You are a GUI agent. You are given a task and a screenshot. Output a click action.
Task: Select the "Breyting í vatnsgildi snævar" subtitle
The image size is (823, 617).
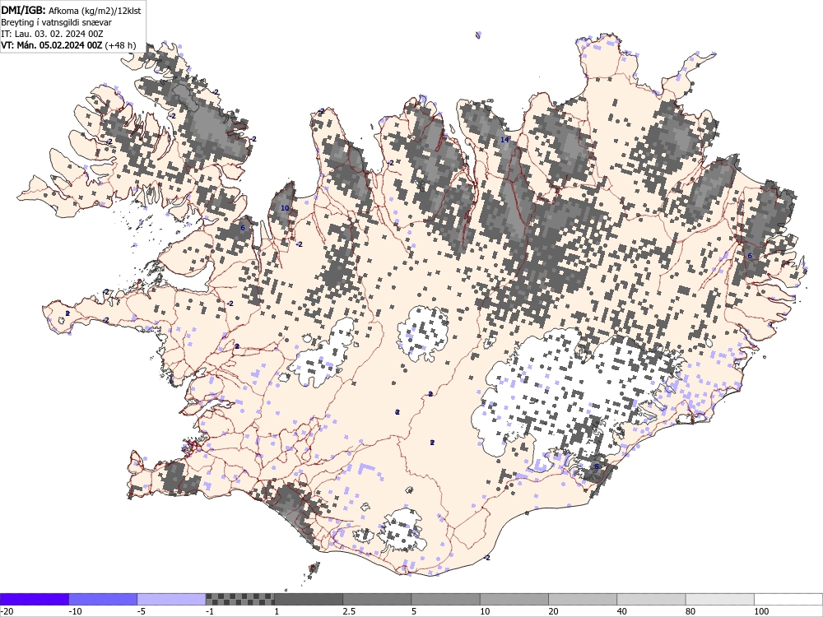point(56,22)
